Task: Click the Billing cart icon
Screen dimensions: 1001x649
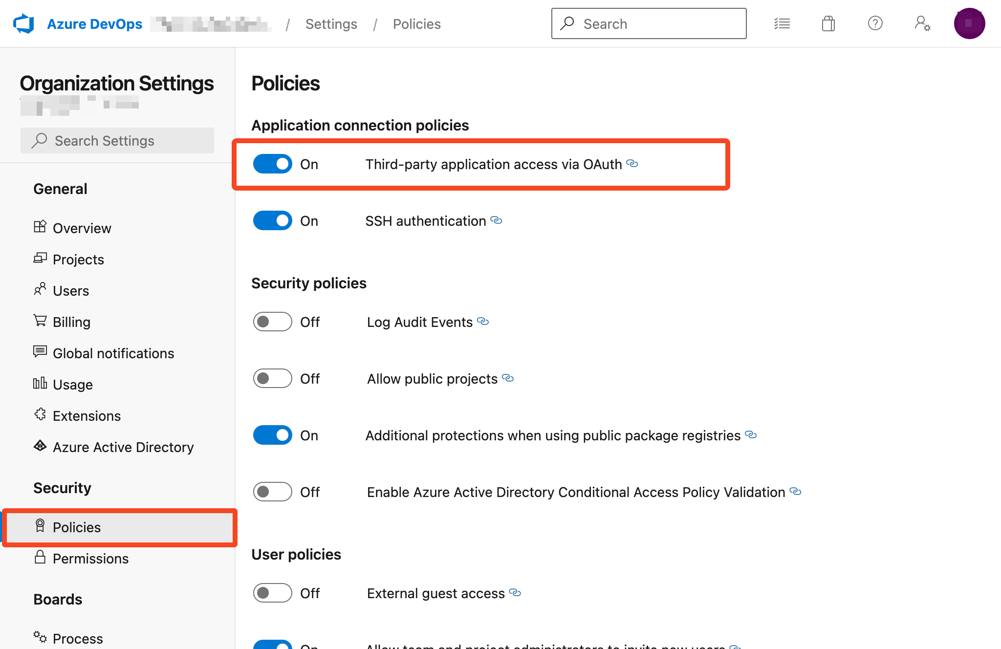Action: pyautogui.click(x=40, y=321)
